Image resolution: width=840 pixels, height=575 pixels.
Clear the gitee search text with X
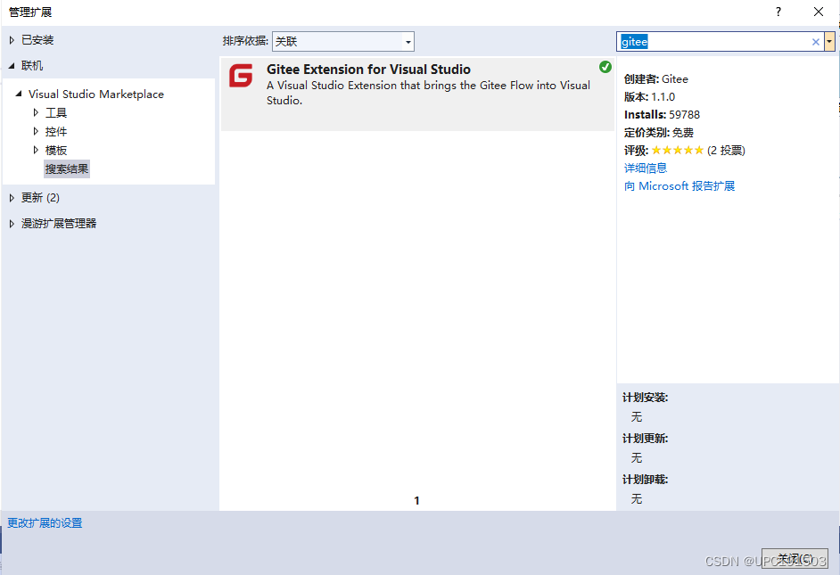(x=815, y=42)
